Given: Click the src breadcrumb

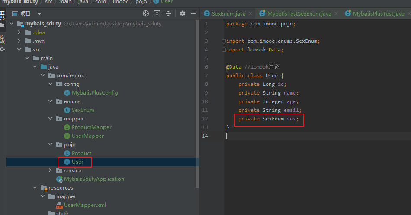Looking at the screenshot, I should (x=49, y=2).
